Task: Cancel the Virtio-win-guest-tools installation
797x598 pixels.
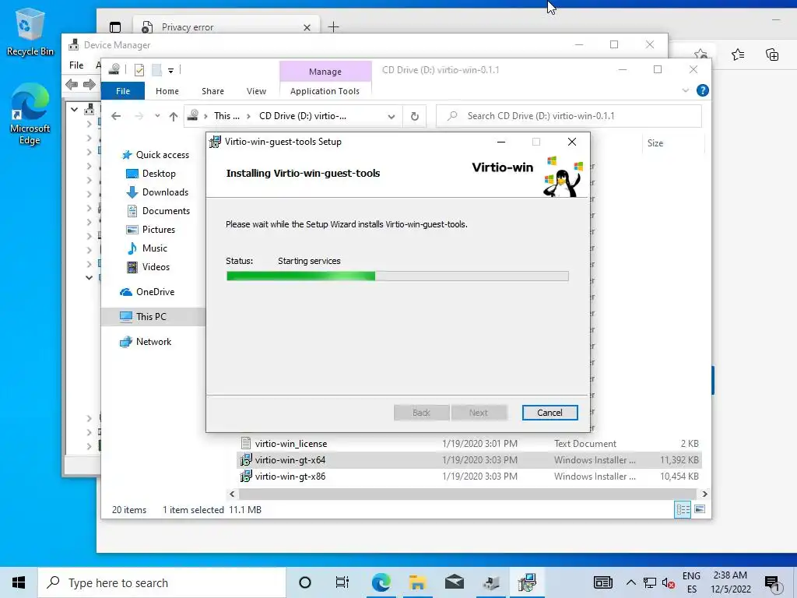Action: click(x=549, y=413)
